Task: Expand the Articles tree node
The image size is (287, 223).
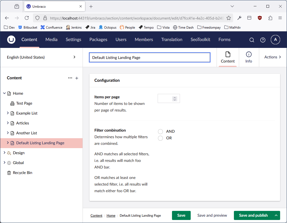Action: (x=8, y=123)
